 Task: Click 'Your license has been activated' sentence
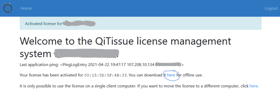[x=51, y=75]
